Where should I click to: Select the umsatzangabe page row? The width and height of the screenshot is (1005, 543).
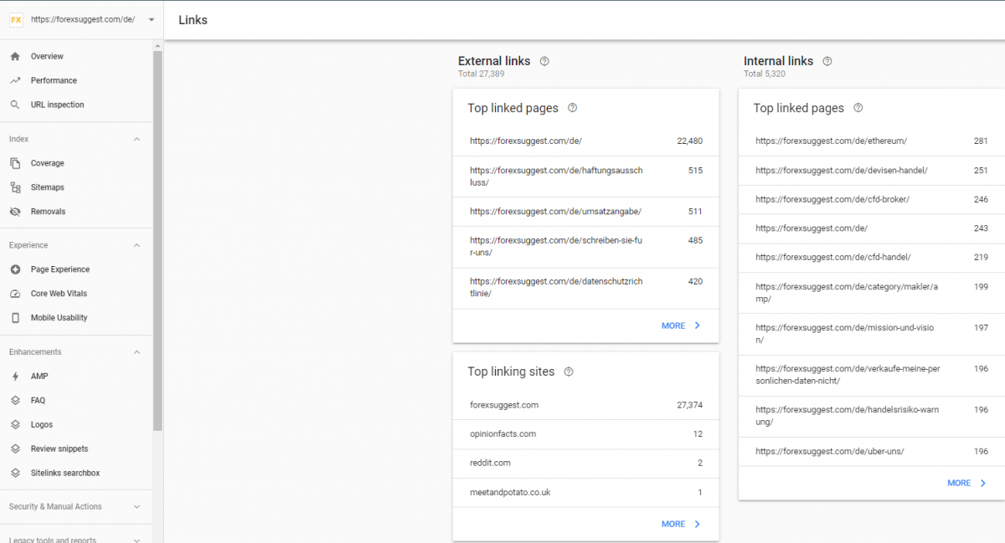pyautogui.click(x=585, y=212)
